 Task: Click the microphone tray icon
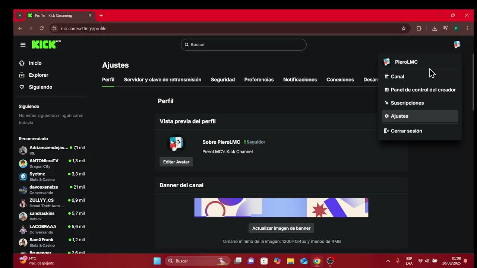(x=398, y=261)
